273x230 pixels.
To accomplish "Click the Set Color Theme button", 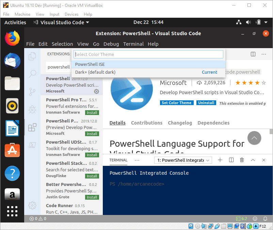I will [x=177, y=103].
